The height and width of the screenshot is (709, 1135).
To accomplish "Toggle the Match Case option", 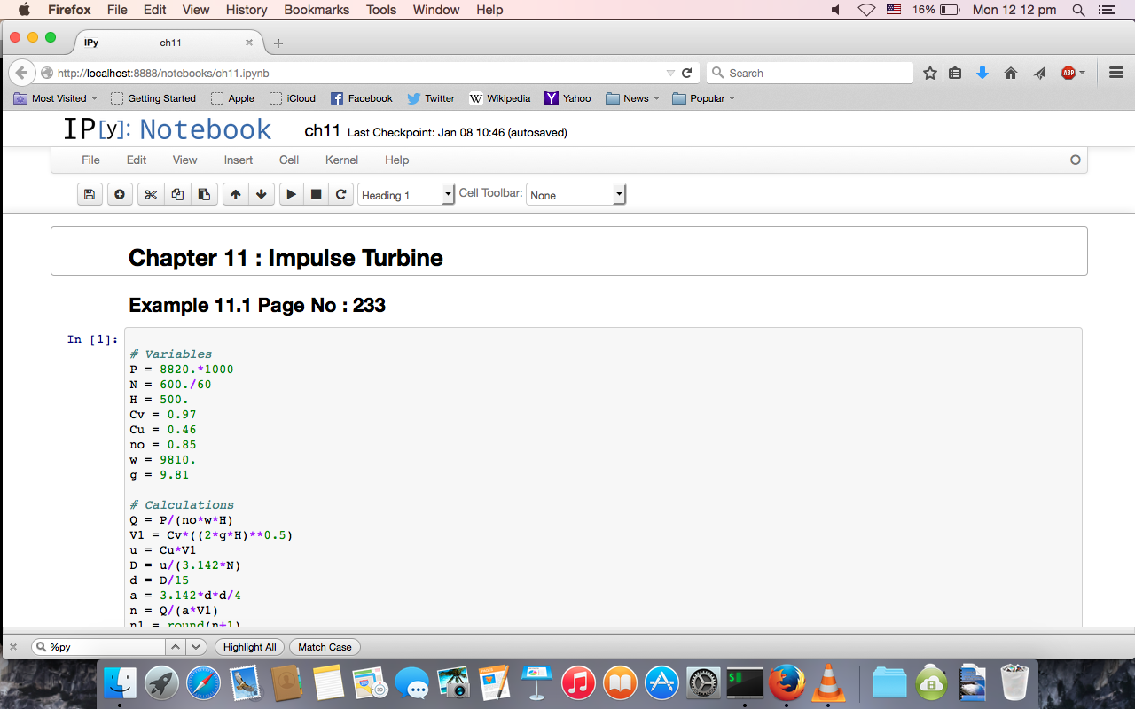I will 325,647.
